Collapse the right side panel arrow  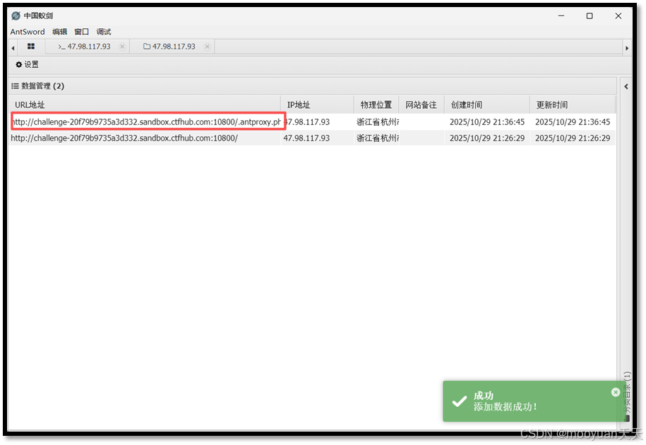626,86
